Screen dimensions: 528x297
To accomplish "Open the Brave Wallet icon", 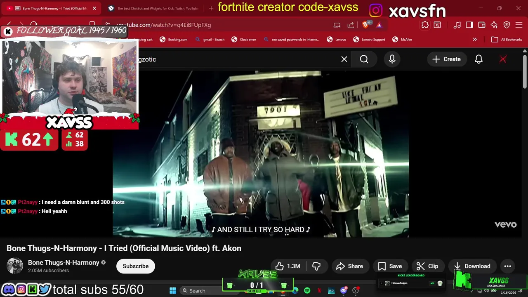I will click(x=482, y=25).
